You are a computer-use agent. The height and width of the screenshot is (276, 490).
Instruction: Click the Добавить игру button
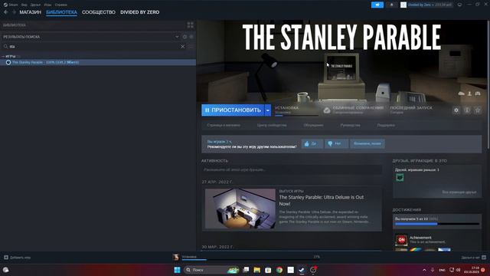pos(17,258)
